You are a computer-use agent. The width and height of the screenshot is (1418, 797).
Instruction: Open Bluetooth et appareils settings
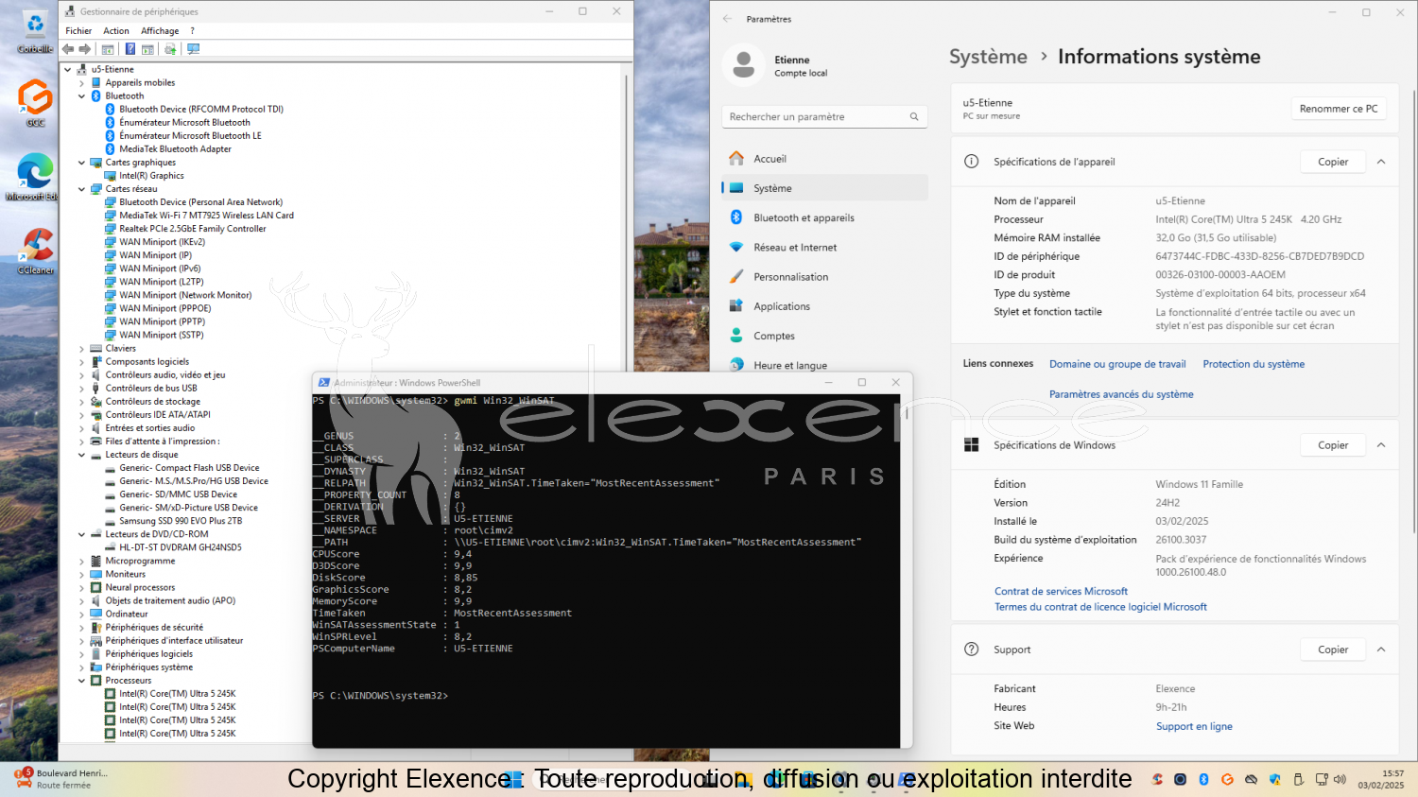pyautogui.click(x=824, y=217)
